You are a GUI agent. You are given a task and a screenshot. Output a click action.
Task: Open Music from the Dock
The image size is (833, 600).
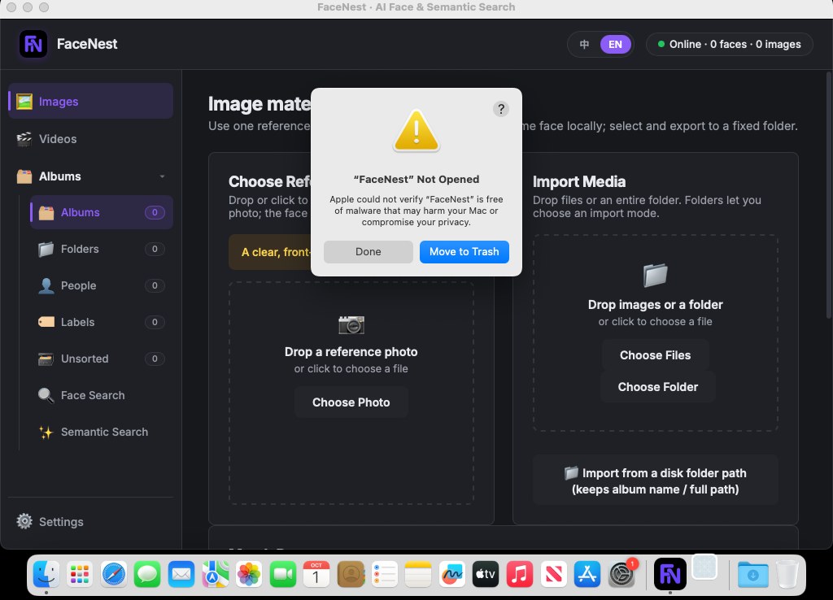click(x=520, y=574)
